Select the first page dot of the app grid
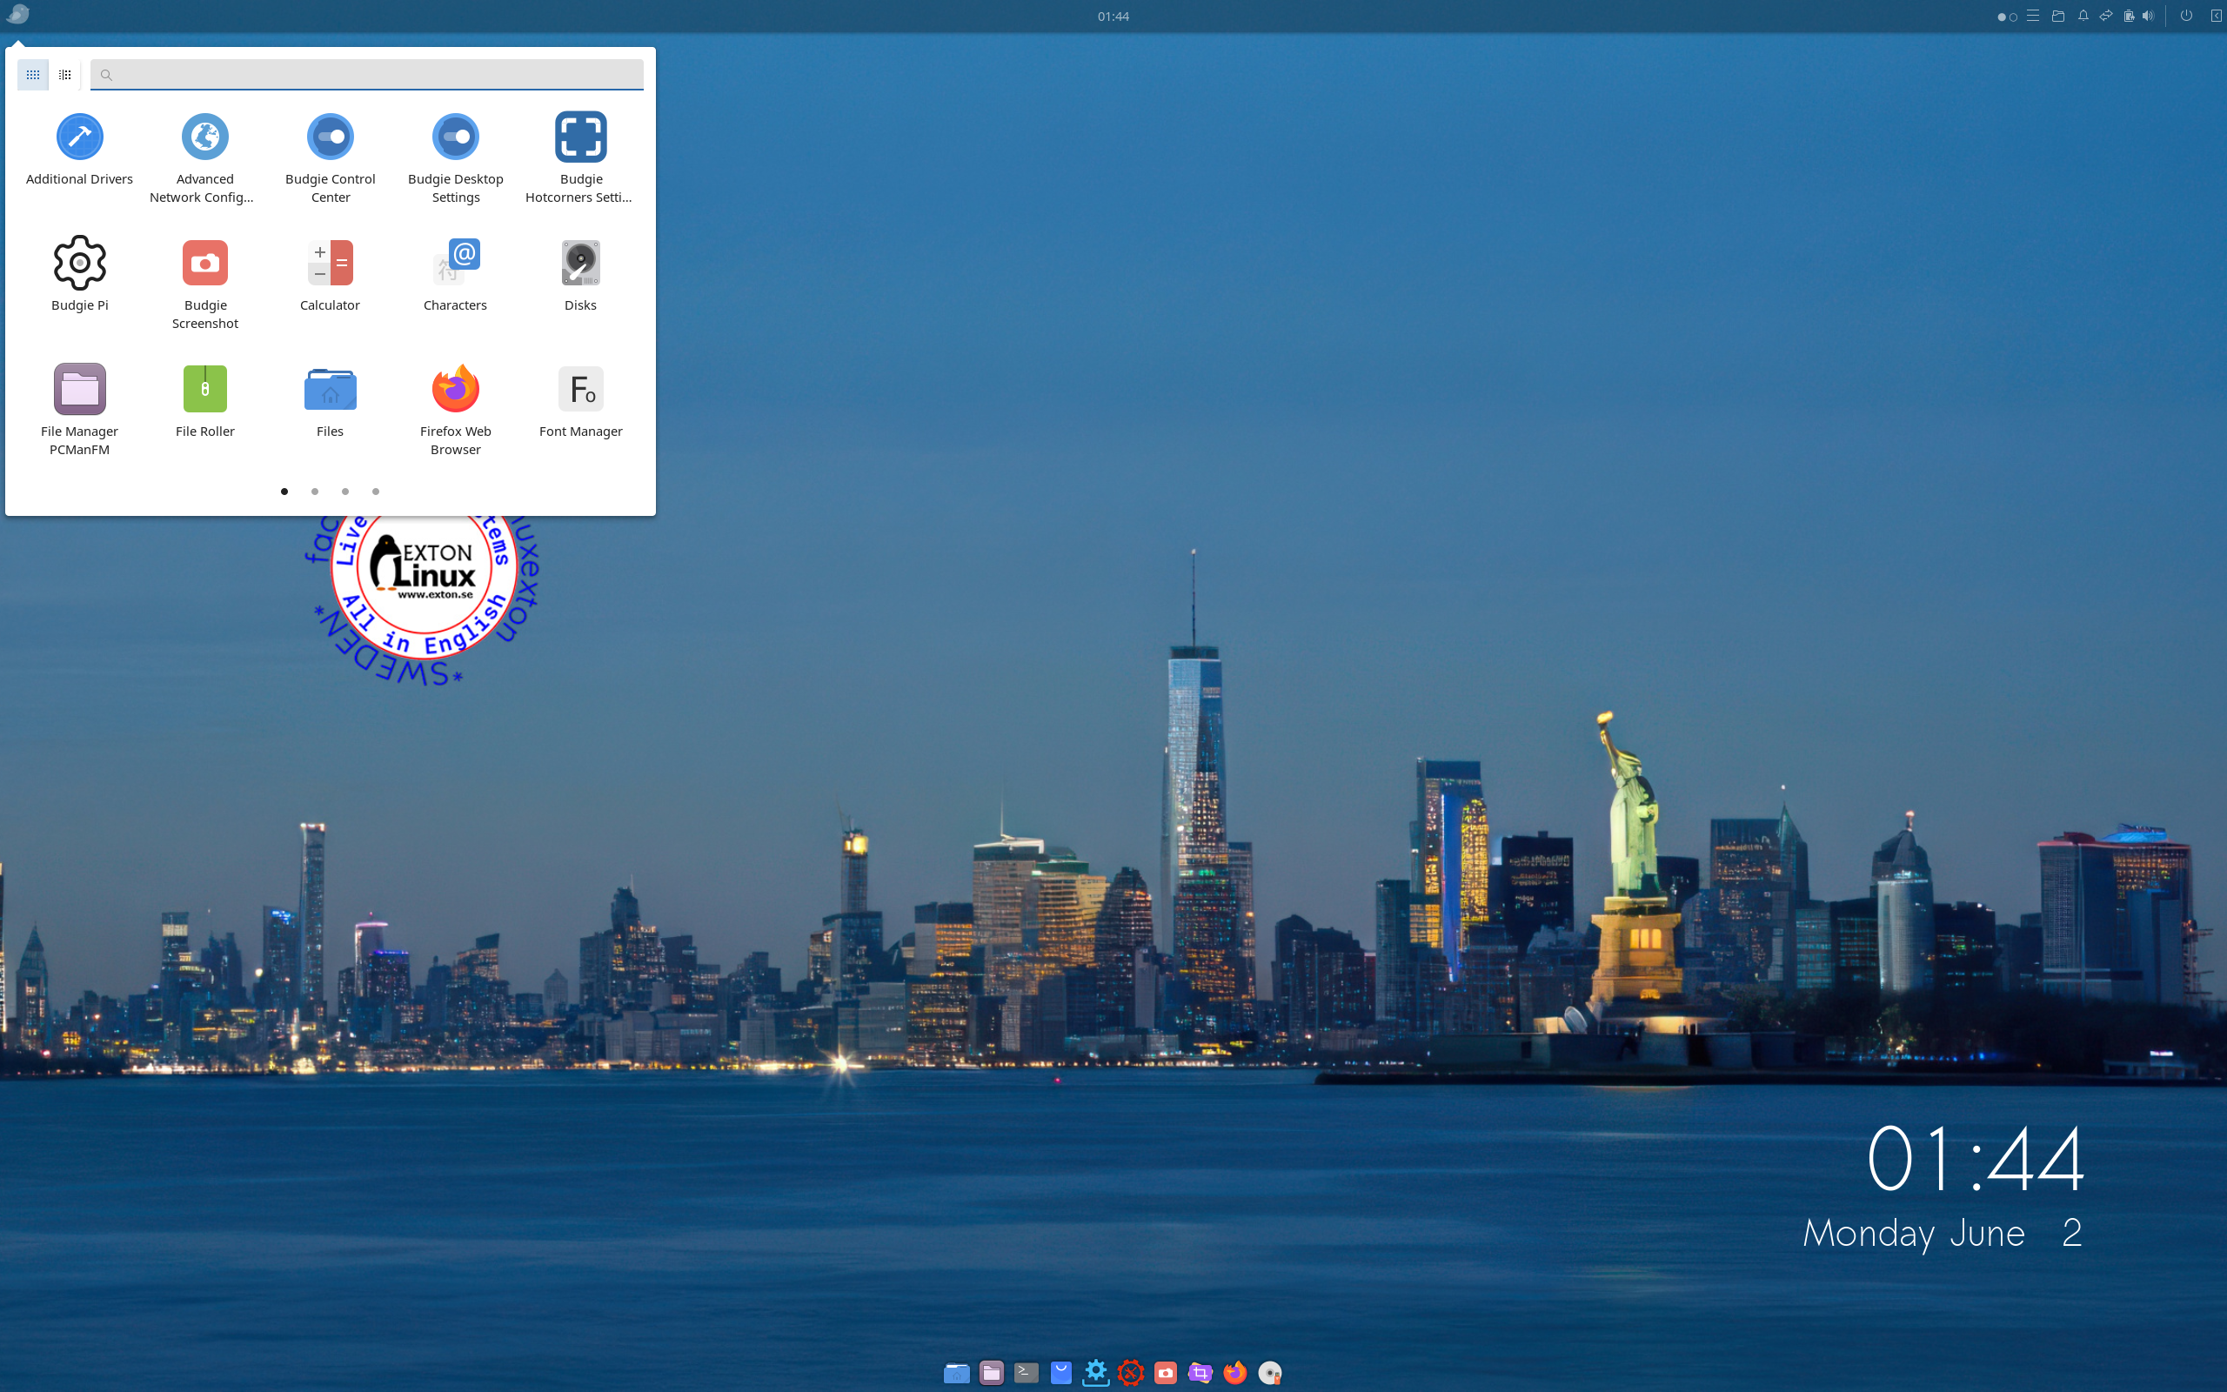This screenshot has height=1392, width=2227. [284, 492]
